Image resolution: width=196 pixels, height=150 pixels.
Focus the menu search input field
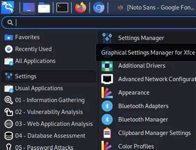pyautogui.click(x=99, y=22)
